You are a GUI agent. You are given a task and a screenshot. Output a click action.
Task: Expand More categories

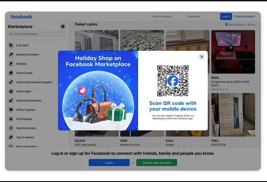[26, 146]
